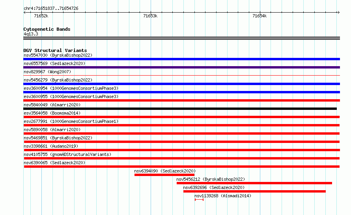Open esv3600954 (1000GenomesConsortiumPhase3) label
This screenshot has height=215, width=351.
[x=71, y=88]
